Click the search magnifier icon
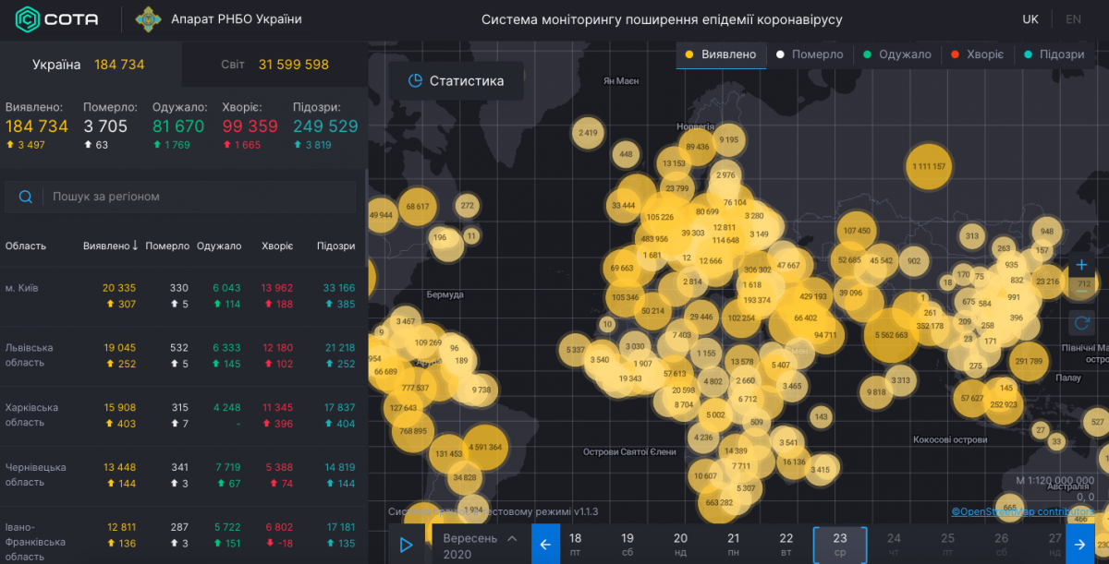This screenshot has height=564, width=1109. click(x=26, y=197)
